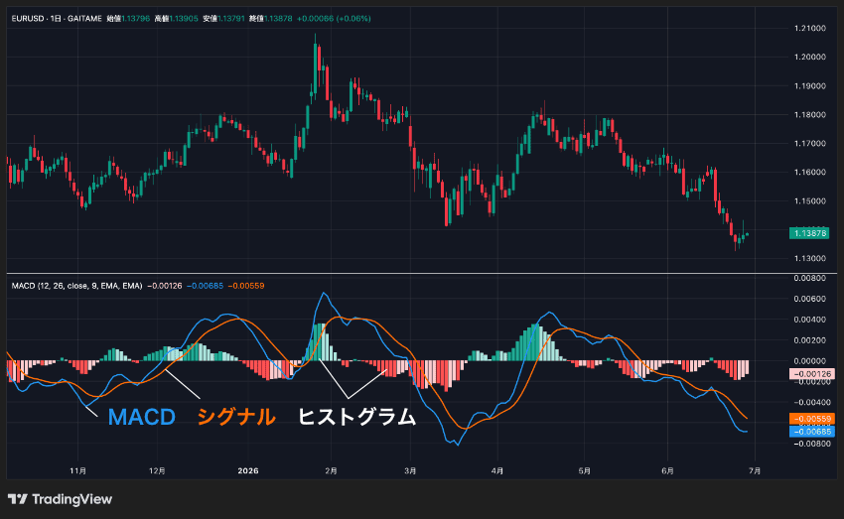Click the green 1.13878 current price label
This screenshot has height=519, width=844.
tap(809, 233)
